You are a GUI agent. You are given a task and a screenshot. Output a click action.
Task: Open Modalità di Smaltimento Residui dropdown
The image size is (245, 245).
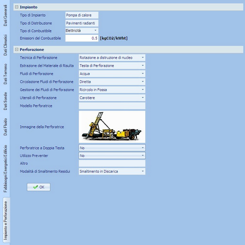[143, 171]
